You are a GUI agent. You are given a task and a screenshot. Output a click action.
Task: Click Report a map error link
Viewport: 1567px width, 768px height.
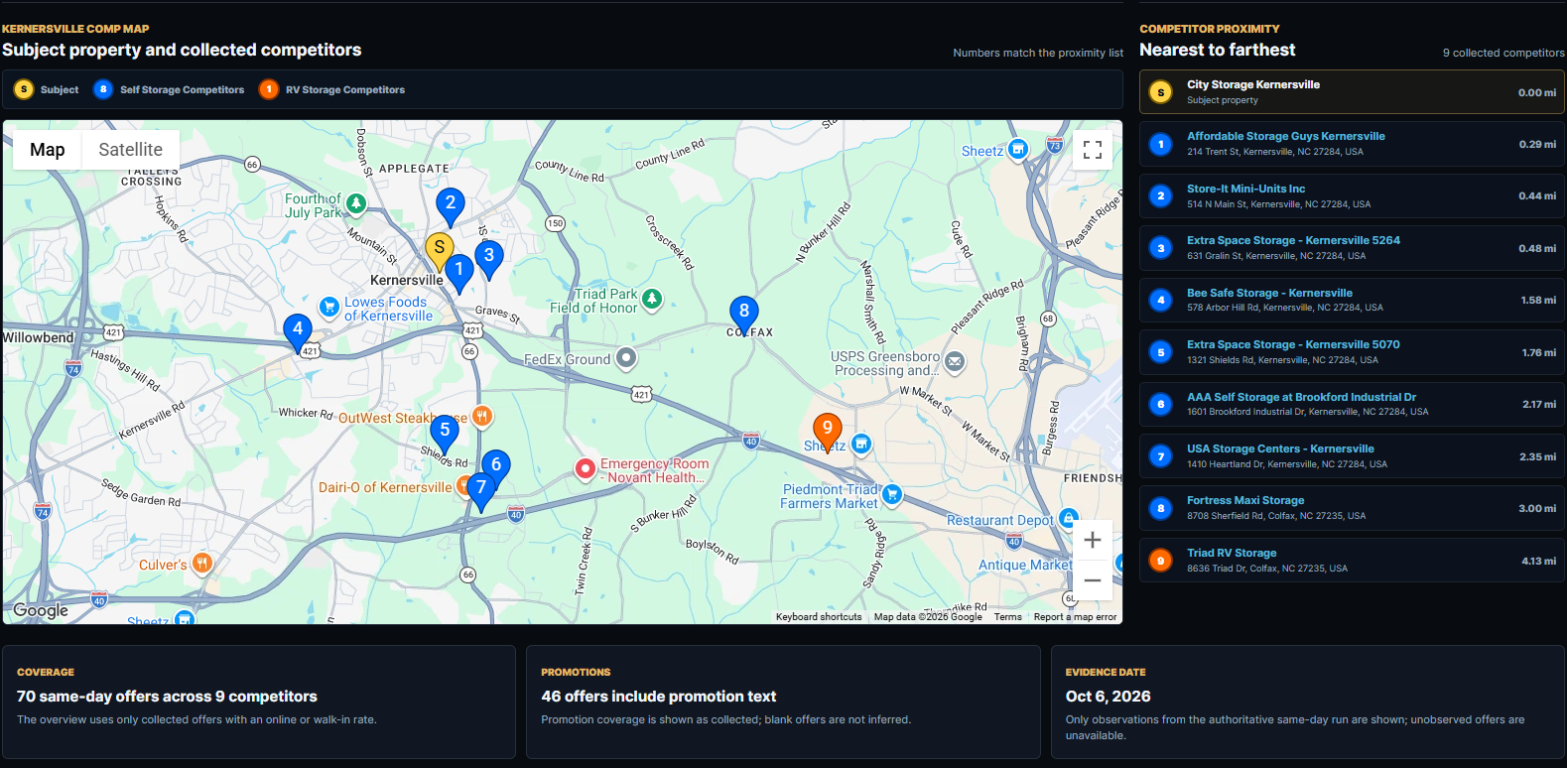pyautogui.click(x=1076, y=617)
